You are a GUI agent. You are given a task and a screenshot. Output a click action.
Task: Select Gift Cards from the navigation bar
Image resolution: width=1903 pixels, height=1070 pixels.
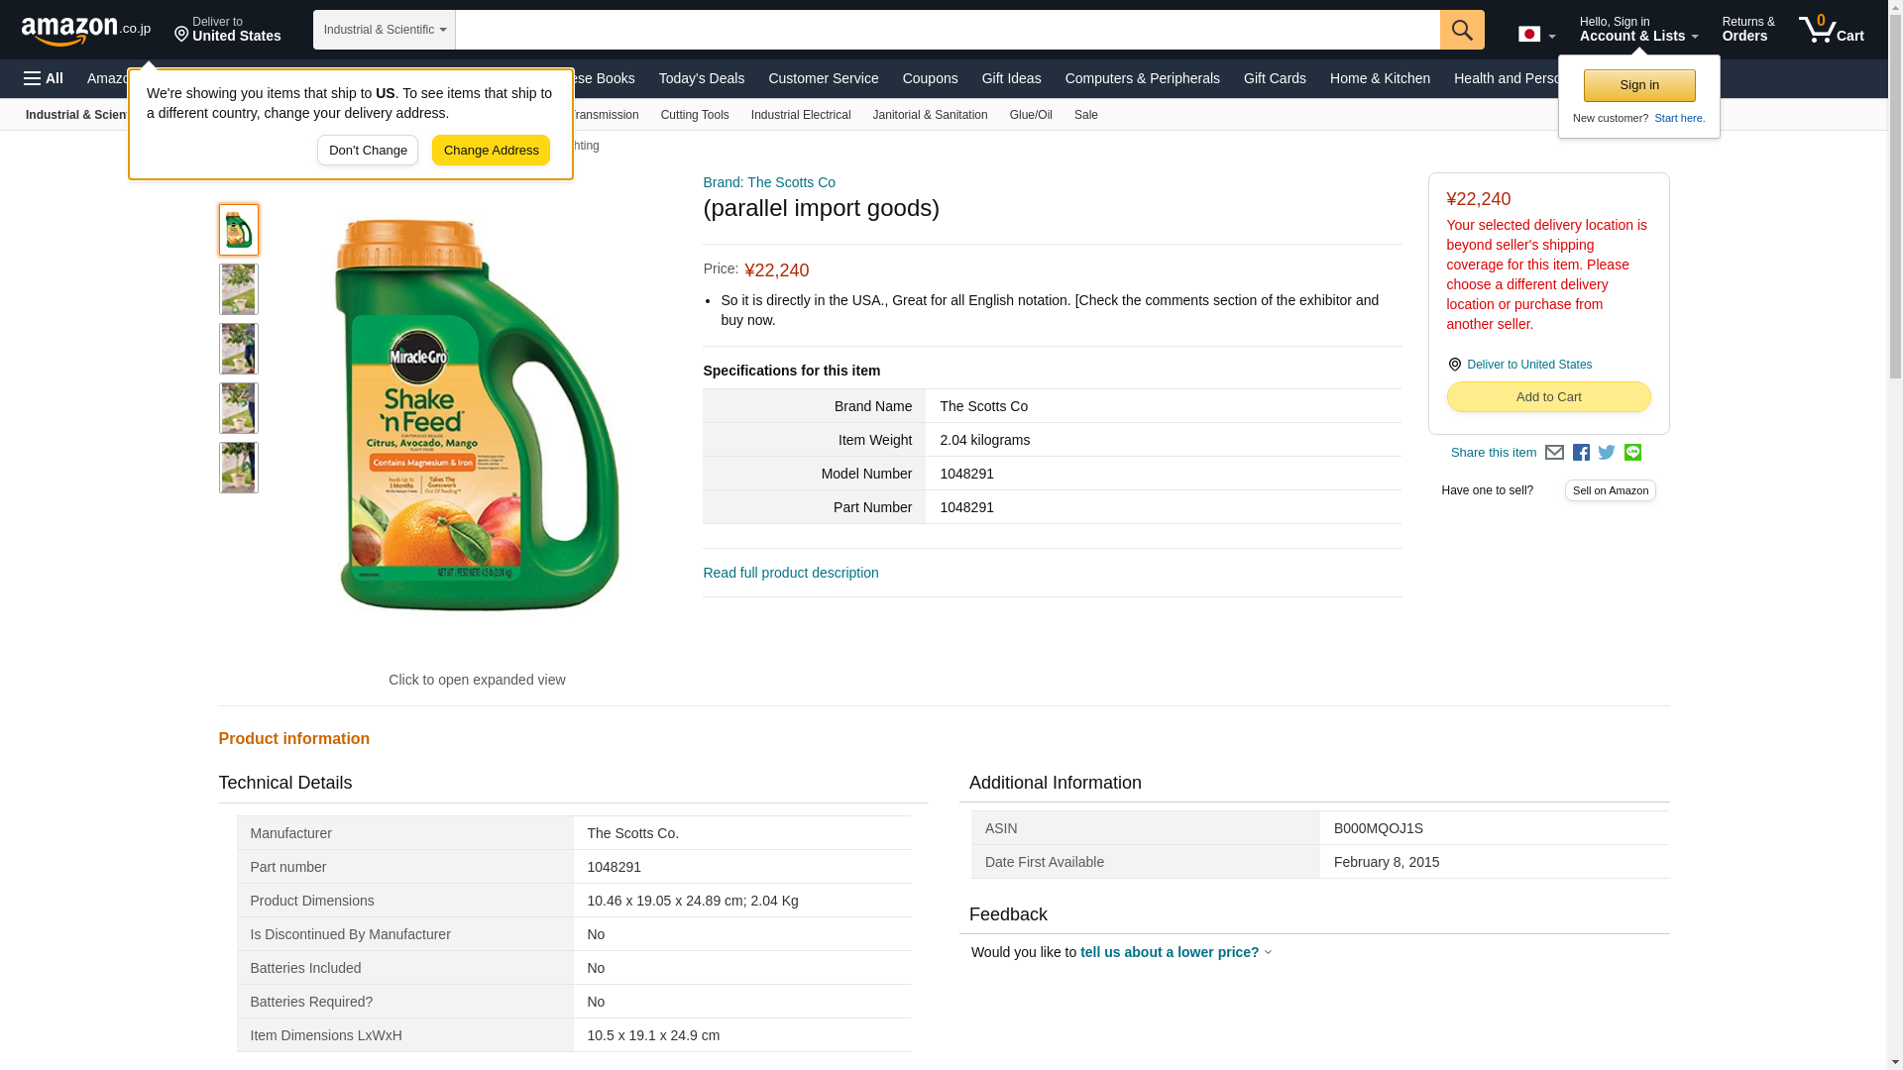coord(1275,78)
